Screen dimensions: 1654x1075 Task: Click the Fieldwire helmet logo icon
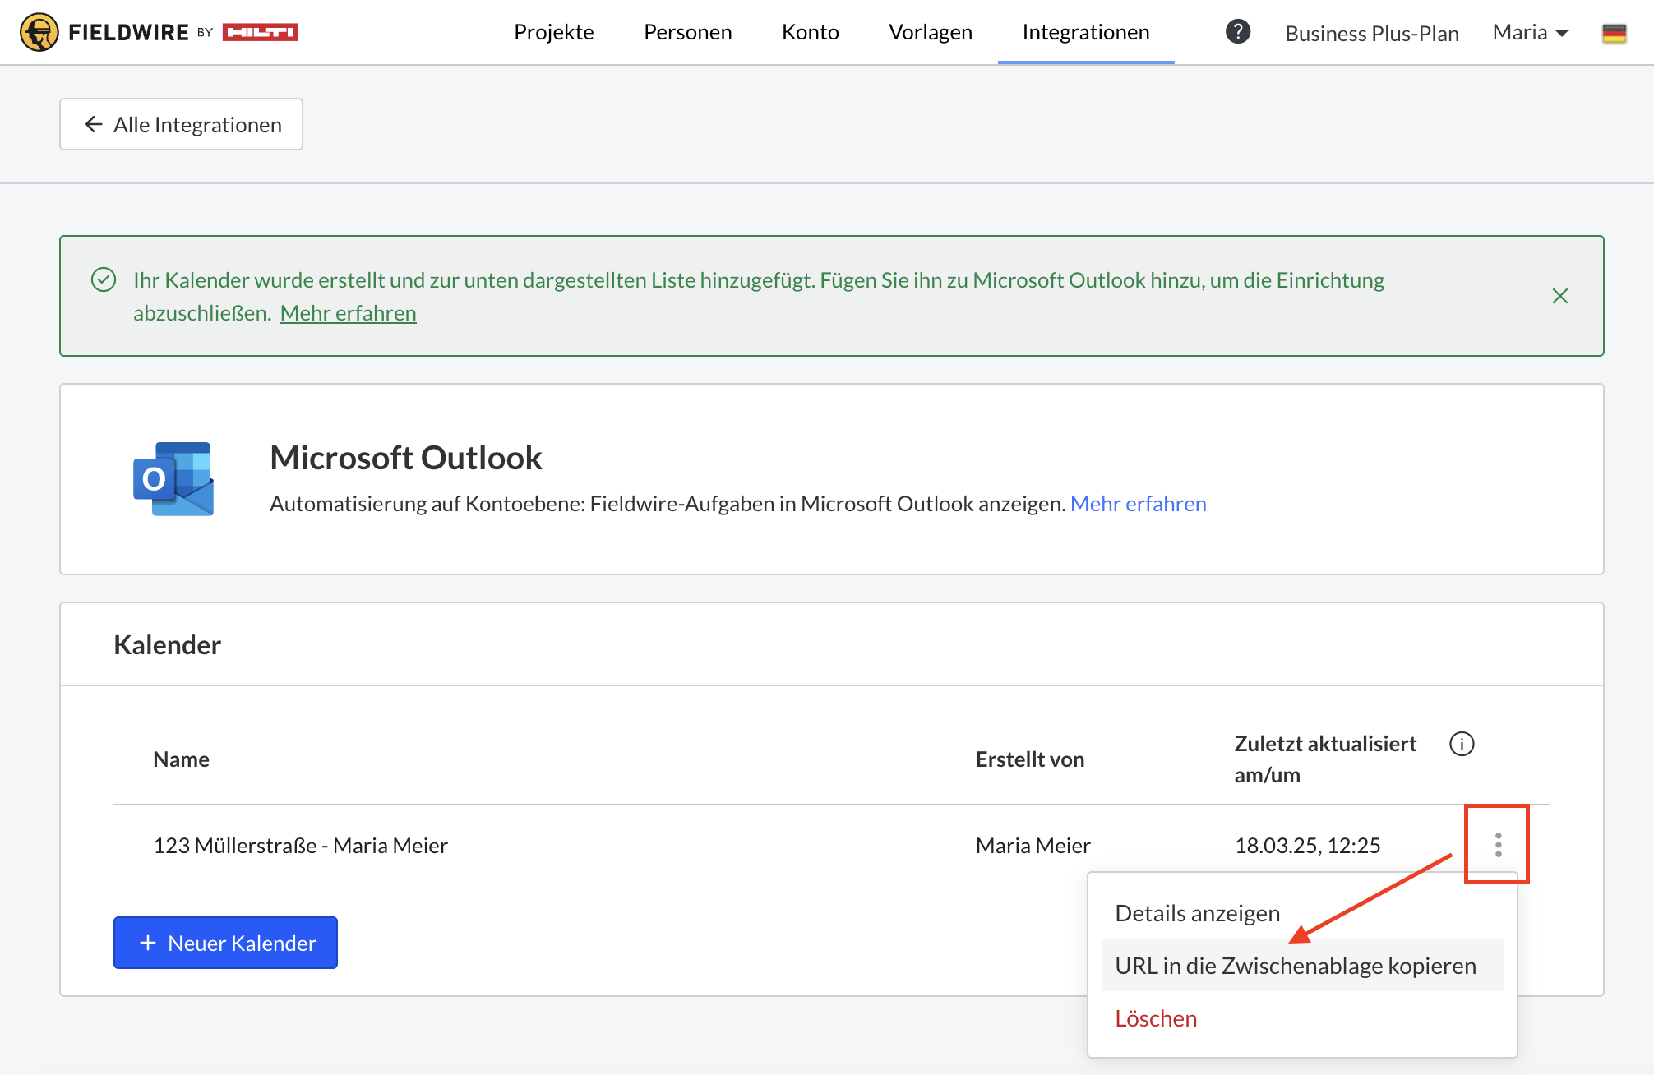tap(39, 32)
